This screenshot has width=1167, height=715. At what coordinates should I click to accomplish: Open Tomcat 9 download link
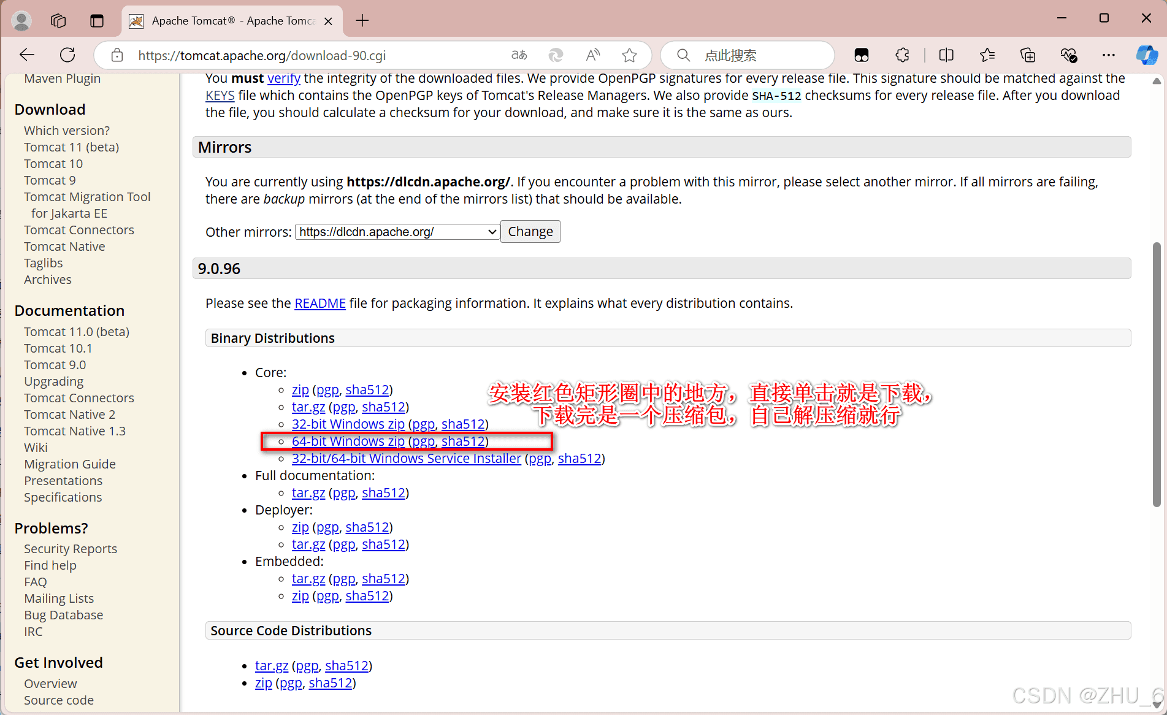pos(50,180)
